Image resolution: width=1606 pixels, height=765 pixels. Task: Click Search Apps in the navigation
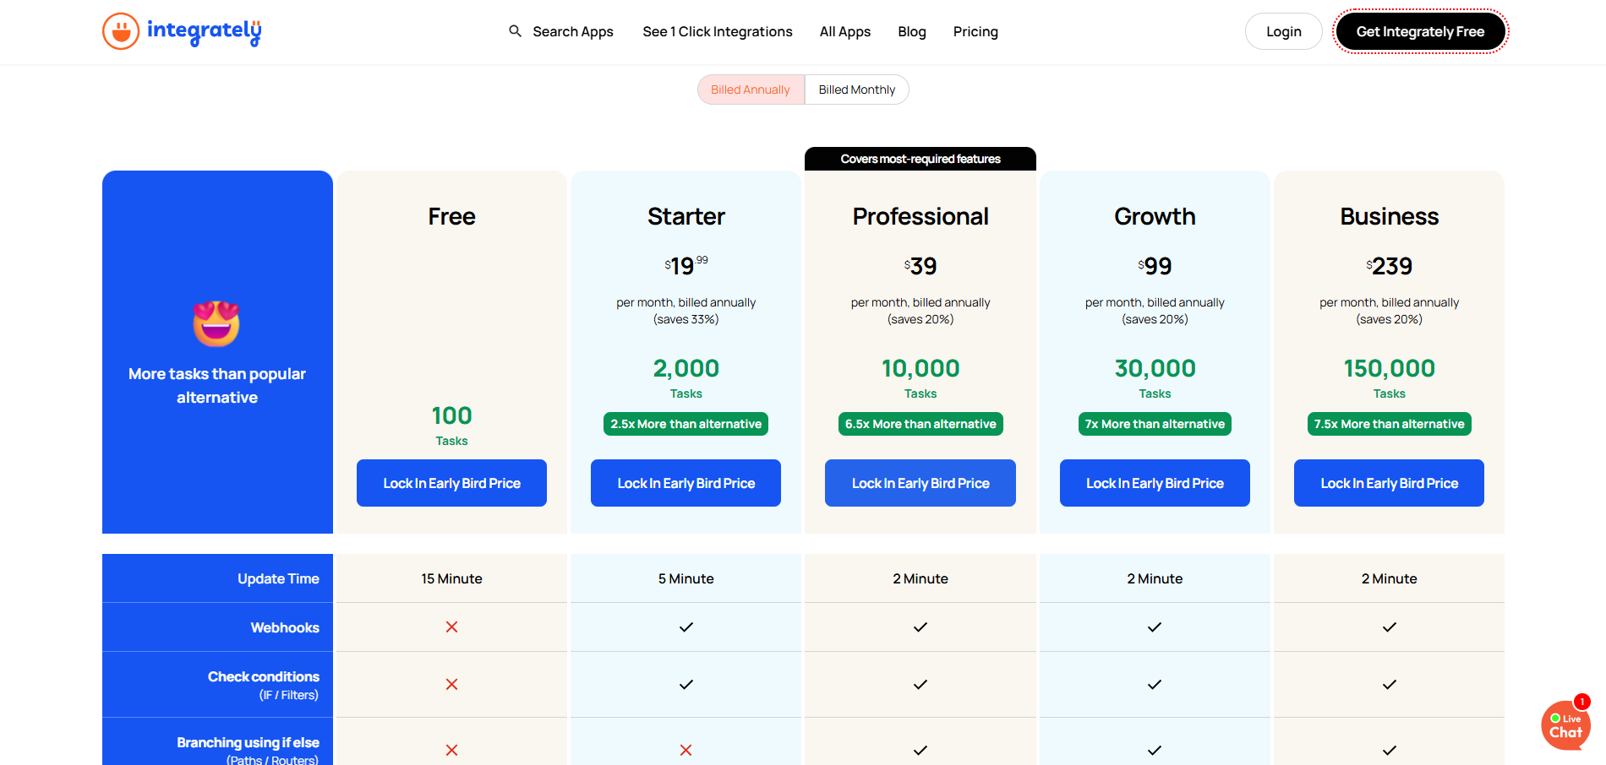click(x=572, y=31)
